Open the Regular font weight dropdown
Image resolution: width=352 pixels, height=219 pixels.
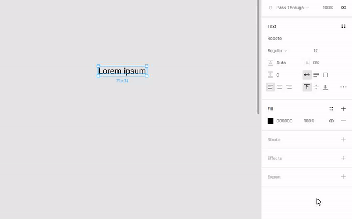point(277,51)
